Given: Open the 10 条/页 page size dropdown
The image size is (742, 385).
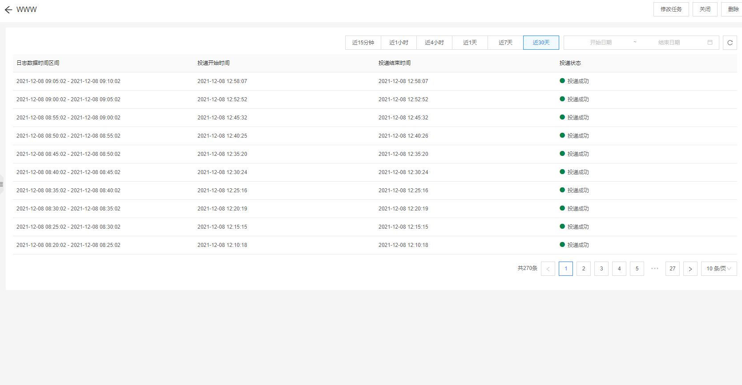Looking at the screenshot, I should (x=719, y=269).
